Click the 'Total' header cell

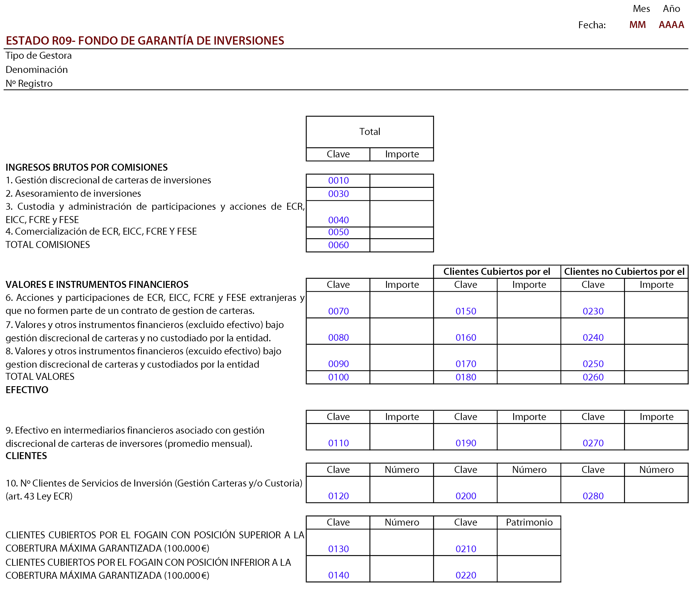[x=370, y=132]
